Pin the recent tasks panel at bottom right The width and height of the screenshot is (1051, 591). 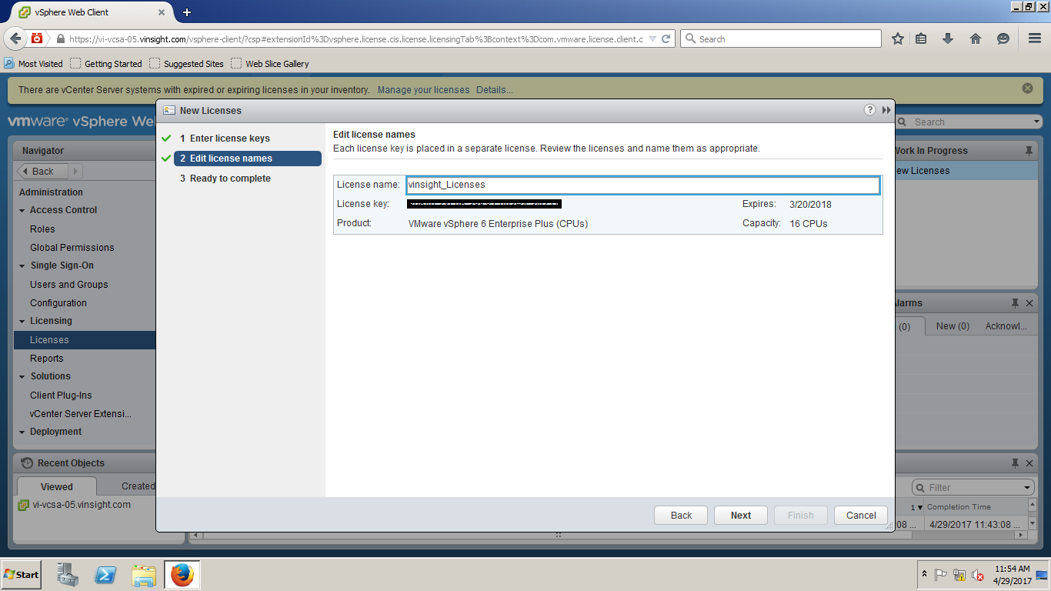(1015, 463)
